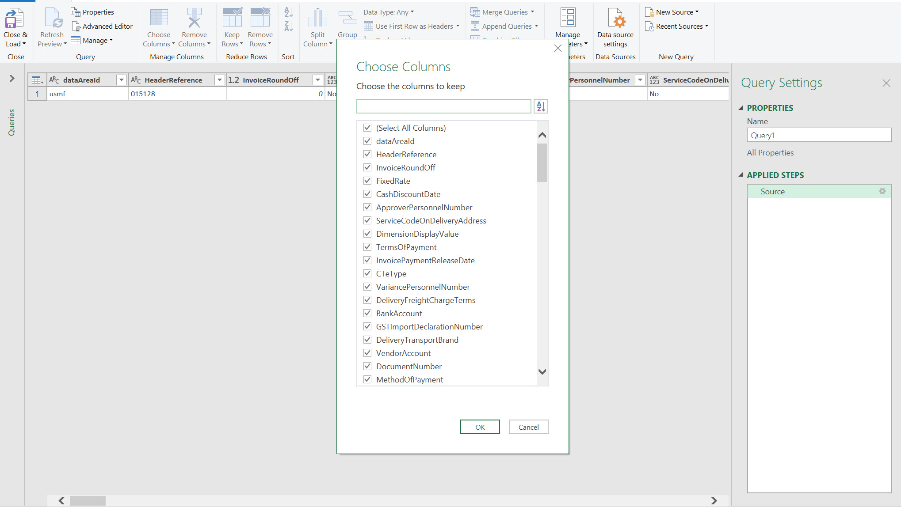
Task: Open the All Properties link
Action: tap(770, 152)
